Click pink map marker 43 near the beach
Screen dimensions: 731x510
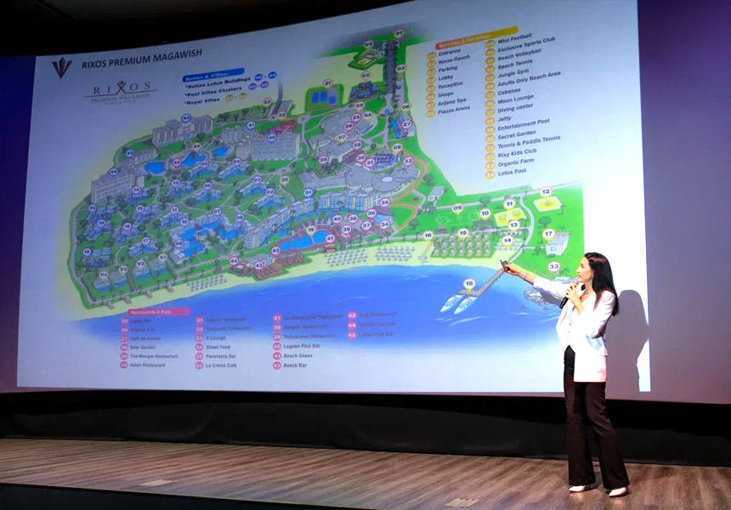point(259,265)
